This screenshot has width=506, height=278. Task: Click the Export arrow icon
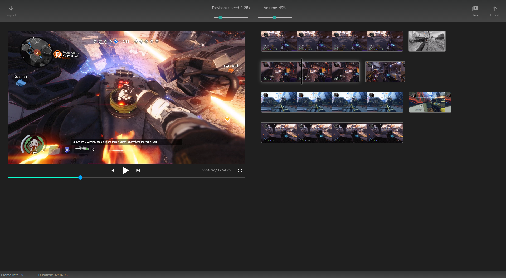(x=495, y=8)
